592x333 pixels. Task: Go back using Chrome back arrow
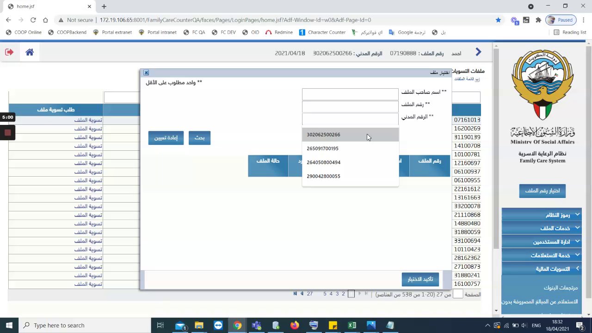(x=8, y=20)
